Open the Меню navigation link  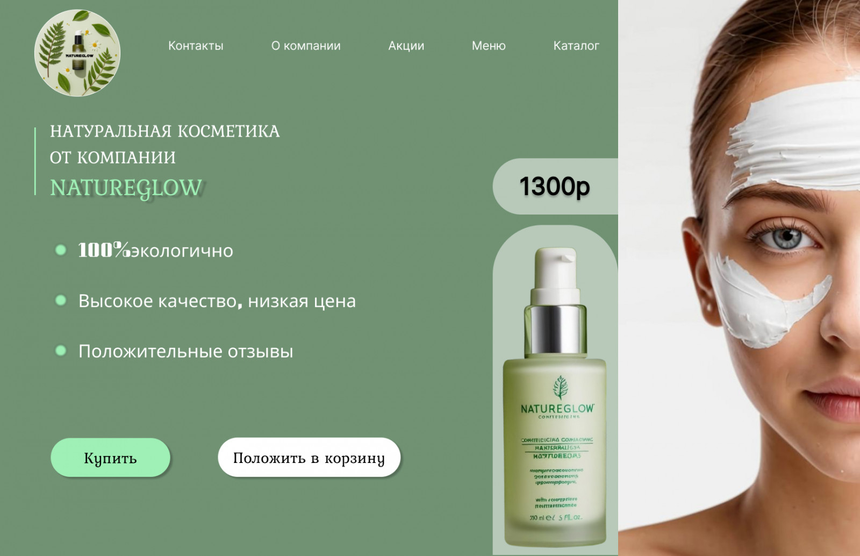pos(489,46)
